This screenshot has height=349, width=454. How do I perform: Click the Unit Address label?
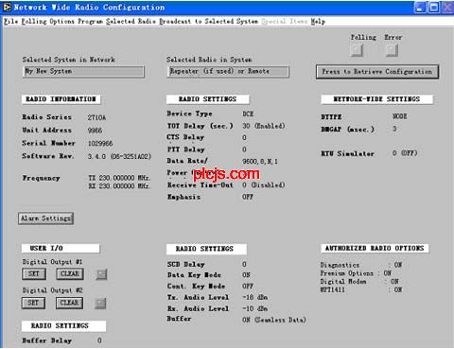click(46, 130)
